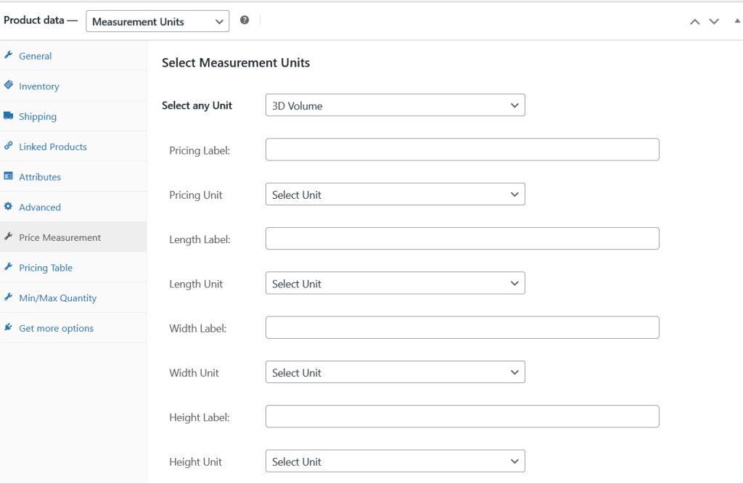Screen dimensions: 743x484
Task: Open the 3D Volume unit dropdown
Action: [x=395, y=105]
